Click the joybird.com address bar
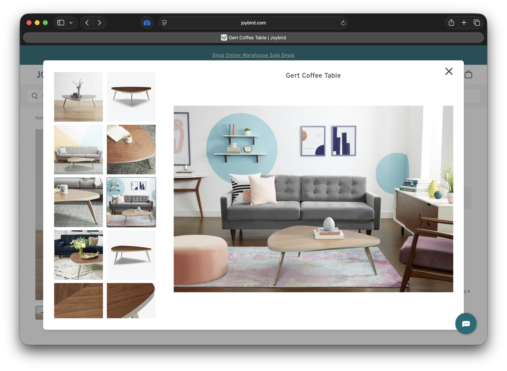Image resolution: width=507 pixels, height=371 pixels. click(x=253, y=23)
